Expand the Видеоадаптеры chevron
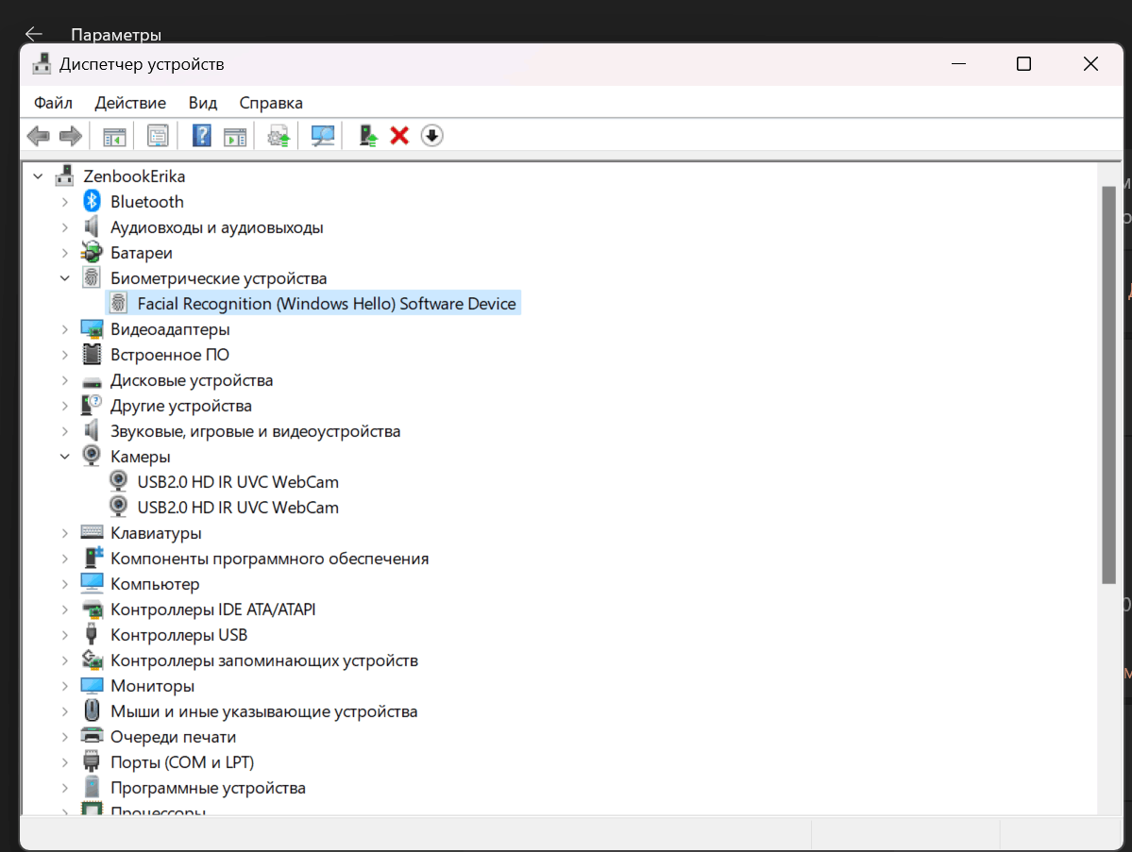 [65, 329]
